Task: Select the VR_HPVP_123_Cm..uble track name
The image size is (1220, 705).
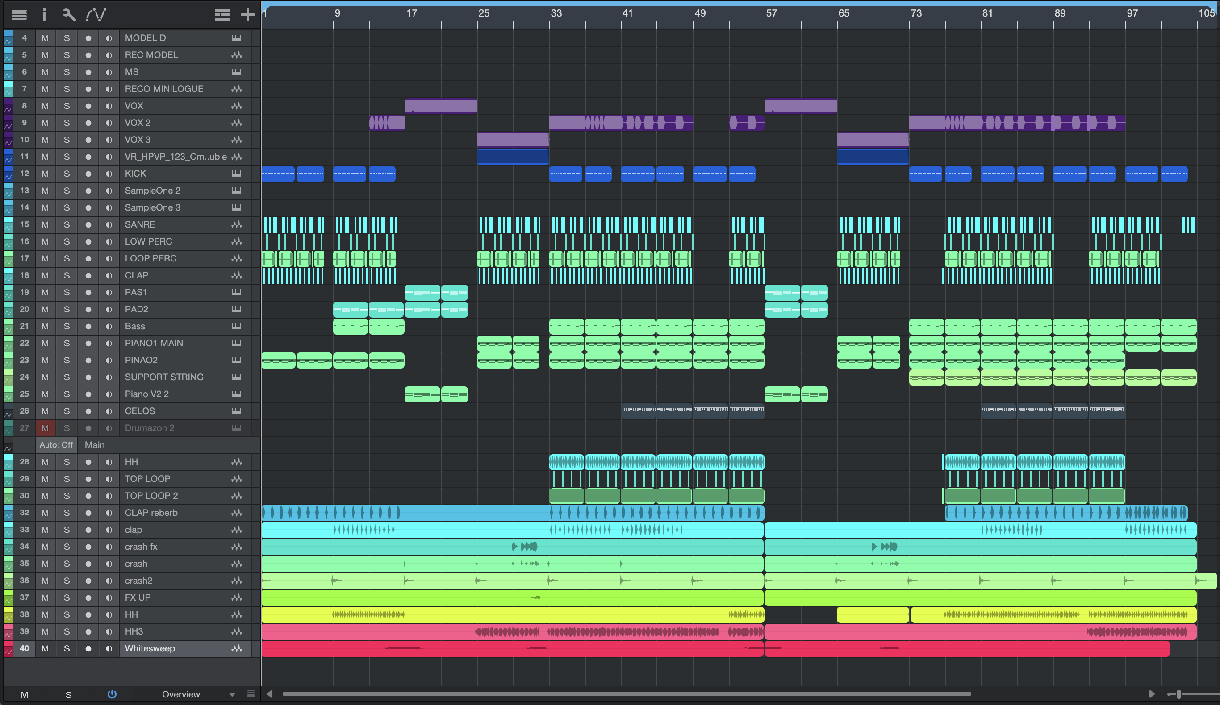Action: 176,156
